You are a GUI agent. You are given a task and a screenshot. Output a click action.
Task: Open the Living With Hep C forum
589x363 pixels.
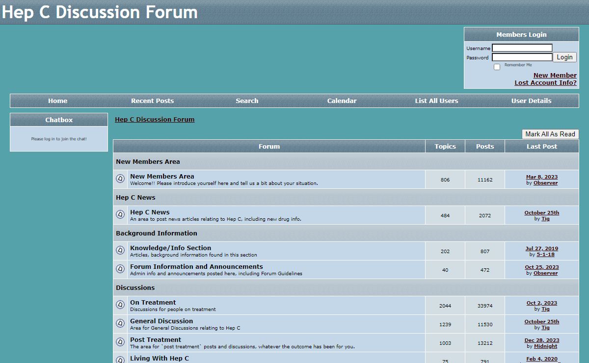[160, 358]
